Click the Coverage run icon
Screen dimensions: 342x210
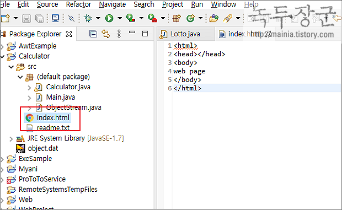131,18
